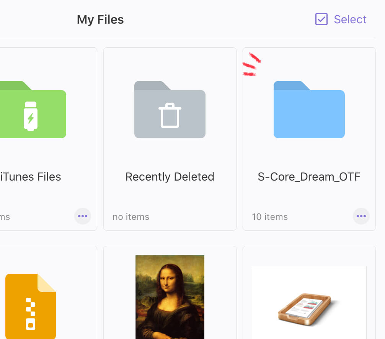The width and height of the screenshot is (385, 339).
Task: Click the S-Core_Dream_OTF folder name
Action: (x=309, y=177)
